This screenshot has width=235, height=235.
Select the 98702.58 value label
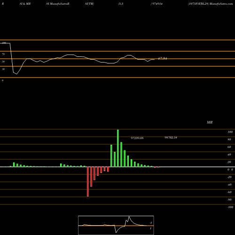coord(171,138)
